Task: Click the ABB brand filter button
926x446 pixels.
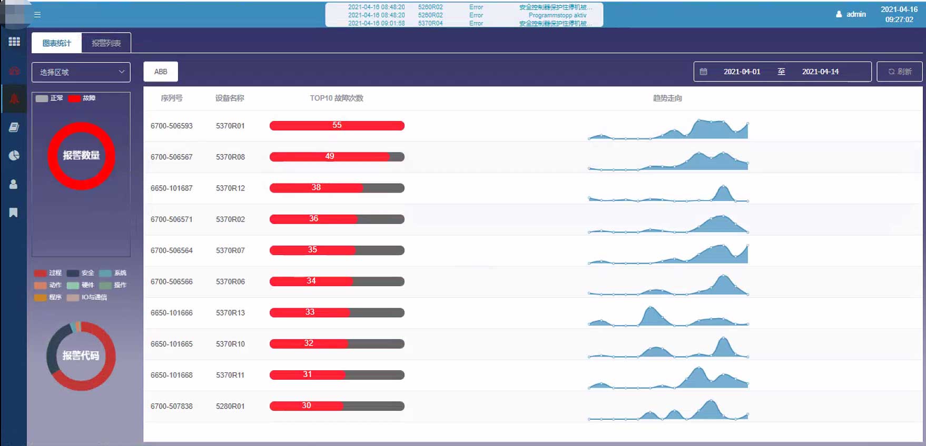Action: click(x=161, y=72)
